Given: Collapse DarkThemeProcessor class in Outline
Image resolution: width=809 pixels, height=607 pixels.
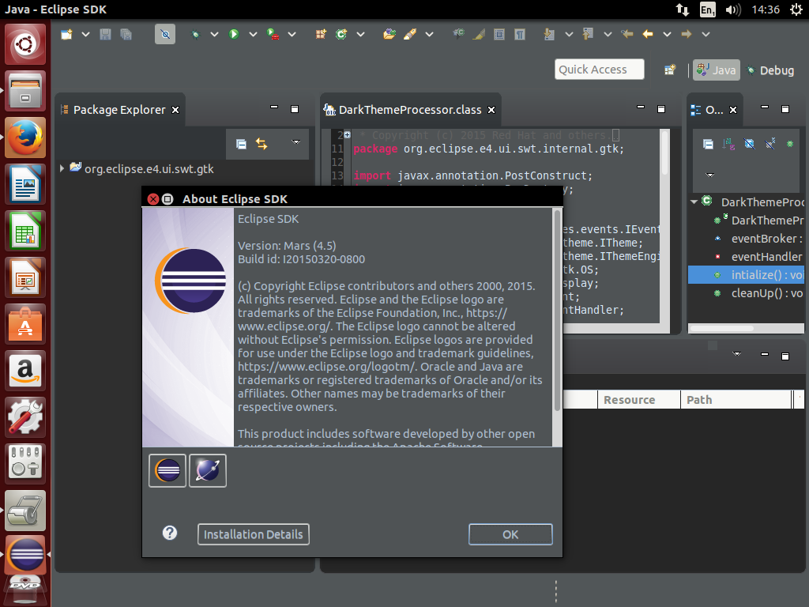Looking at the screenshot, I should point(694,202).
